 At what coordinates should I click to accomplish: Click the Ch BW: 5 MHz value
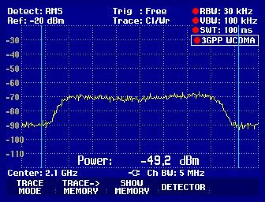176,174
